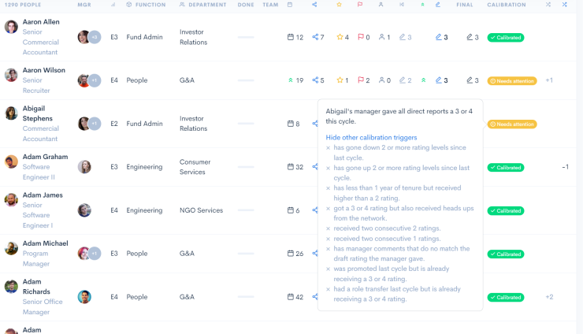583x334 pixels.
Task: Click the share/network column header icon
Action: coord(314,5)
